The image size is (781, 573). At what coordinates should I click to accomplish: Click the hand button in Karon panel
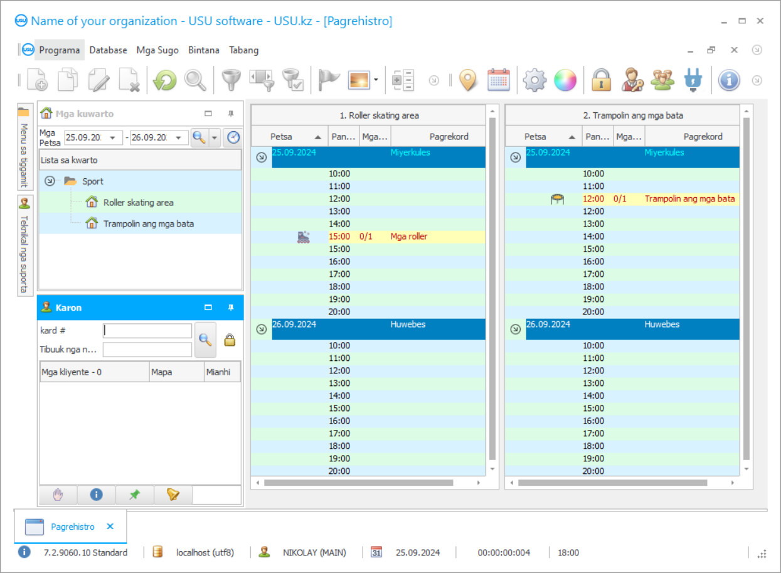[58, 495]
